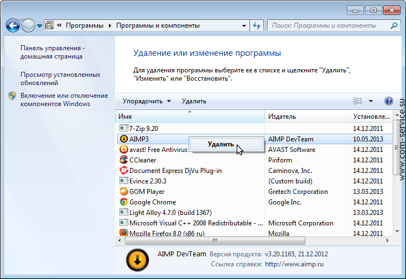The image size is (406, 279).
Task: Select 'avast! Free Antivirus' program name
Action: (x=158, y=150)
